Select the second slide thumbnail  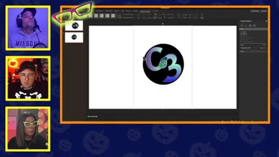coord(74,38)
